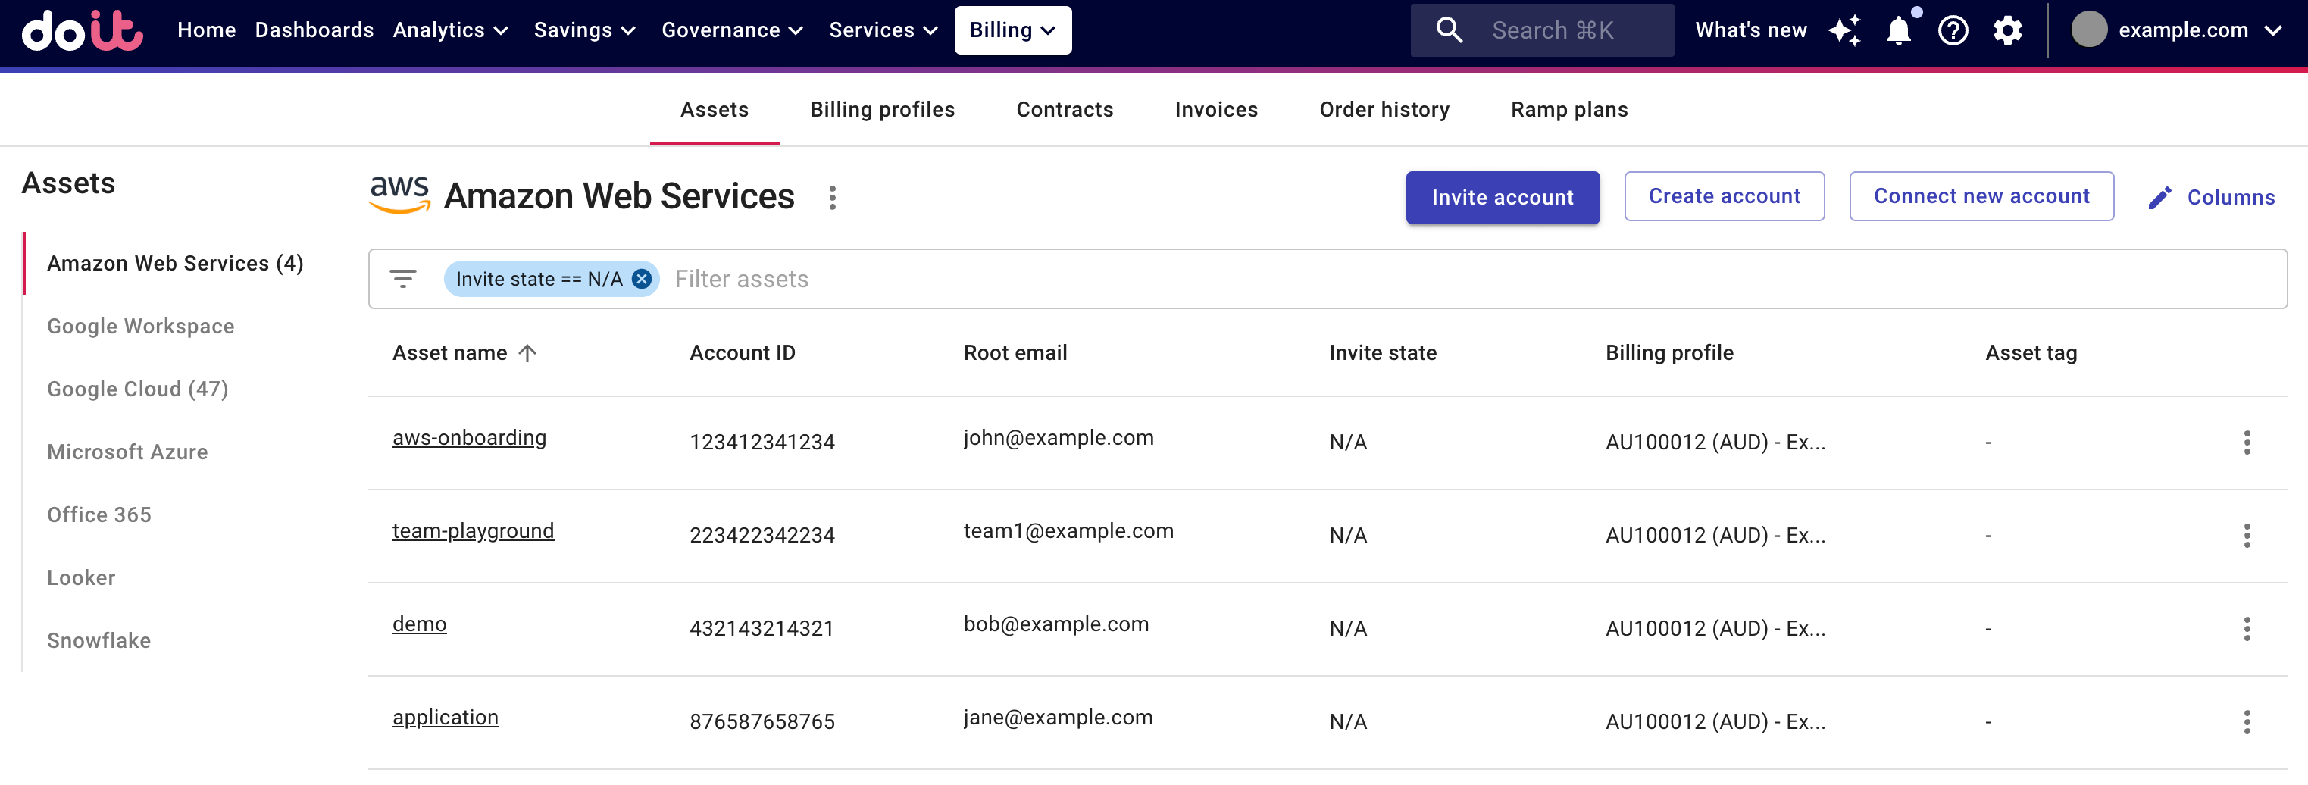This screenshot has width=2308, height=785.
Task: Open Dashboards
Action: [x=314, y=30]
